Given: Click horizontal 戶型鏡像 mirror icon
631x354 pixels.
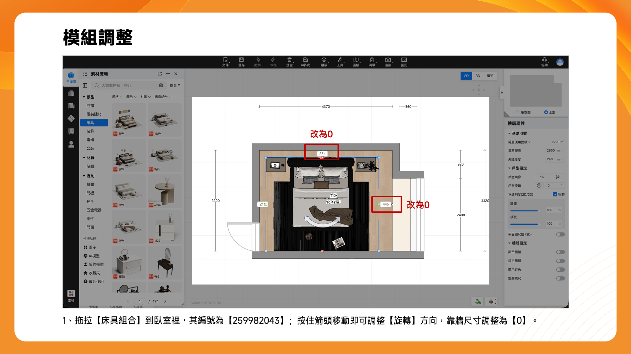Looking at the screenshot, I should pyautogui.click(x=542, y=177).
